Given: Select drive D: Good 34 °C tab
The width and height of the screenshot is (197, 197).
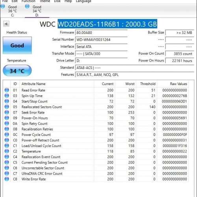Looking at the screenshot, I should [37, 11].
